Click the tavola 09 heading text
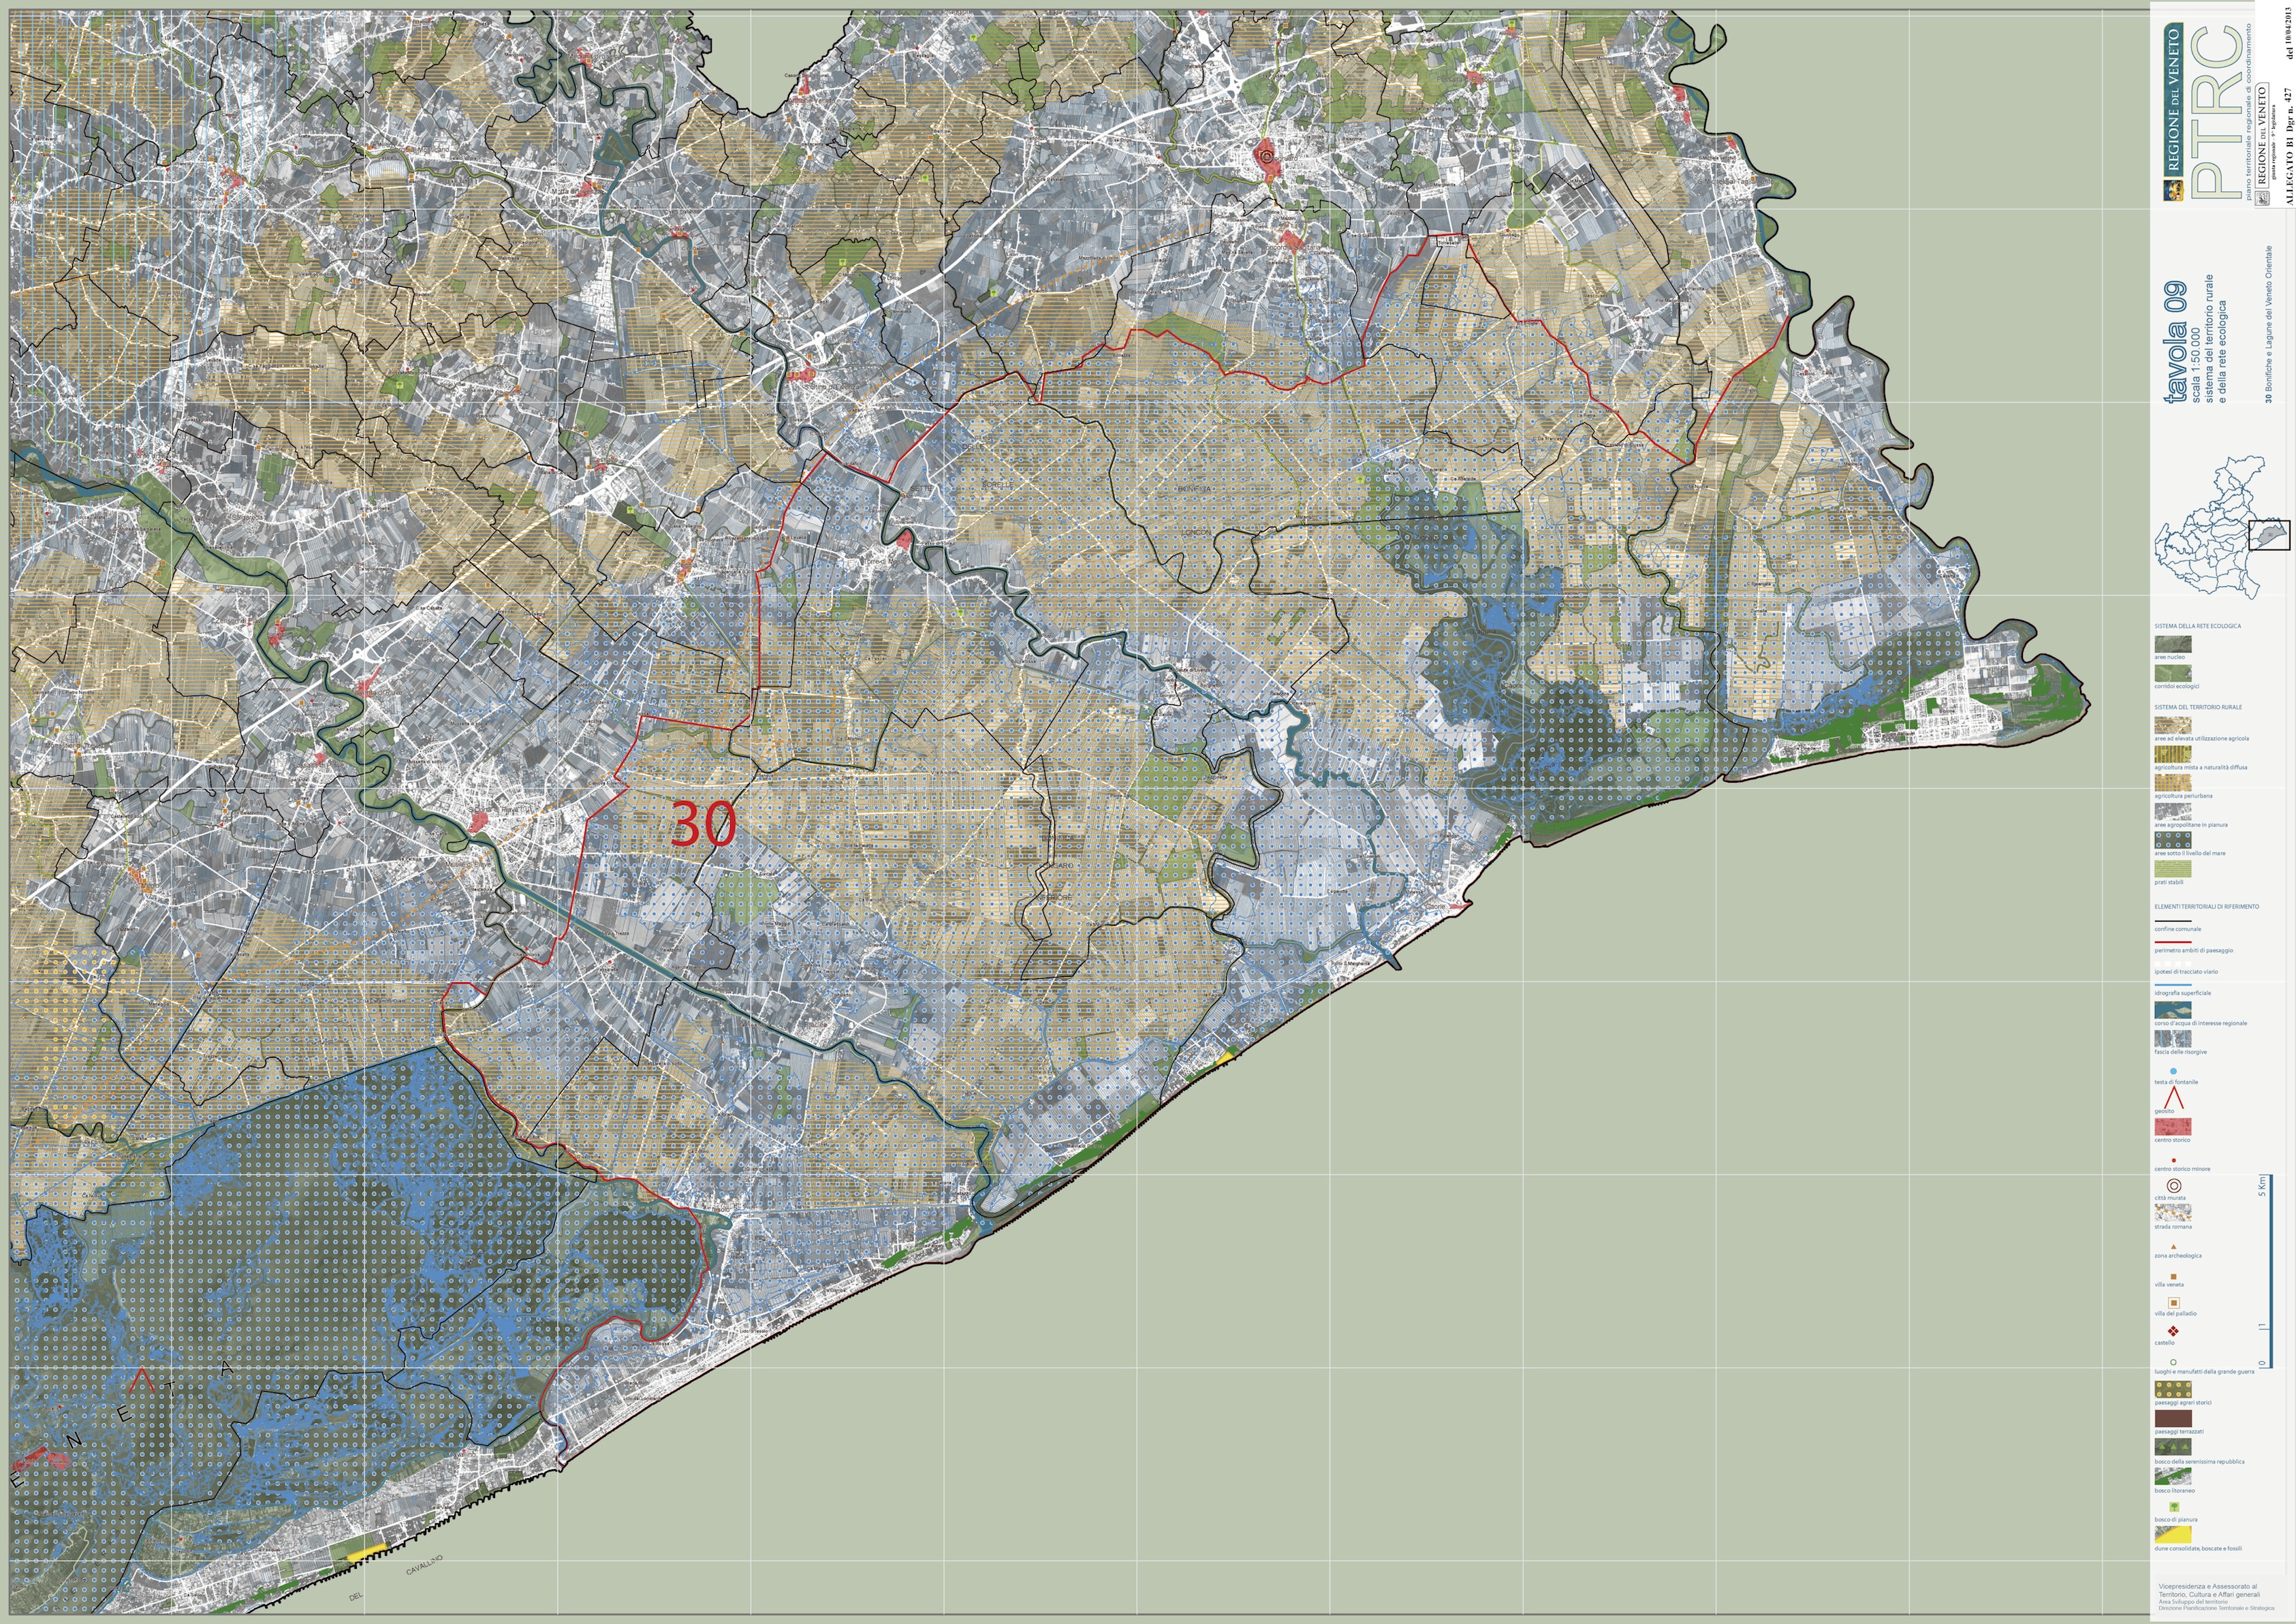The image size is (2296, 1624). pos(2175,343)
